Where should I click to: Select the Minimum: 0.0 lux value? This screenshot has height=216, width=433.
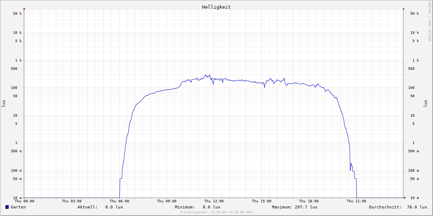(x=198, y=207)
